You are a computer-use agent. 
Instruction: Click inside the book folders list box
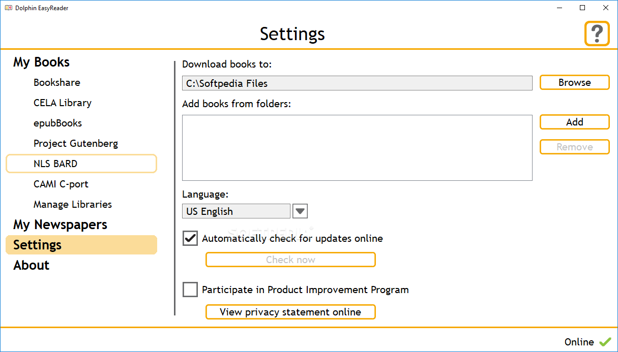(x=357, y=148)
